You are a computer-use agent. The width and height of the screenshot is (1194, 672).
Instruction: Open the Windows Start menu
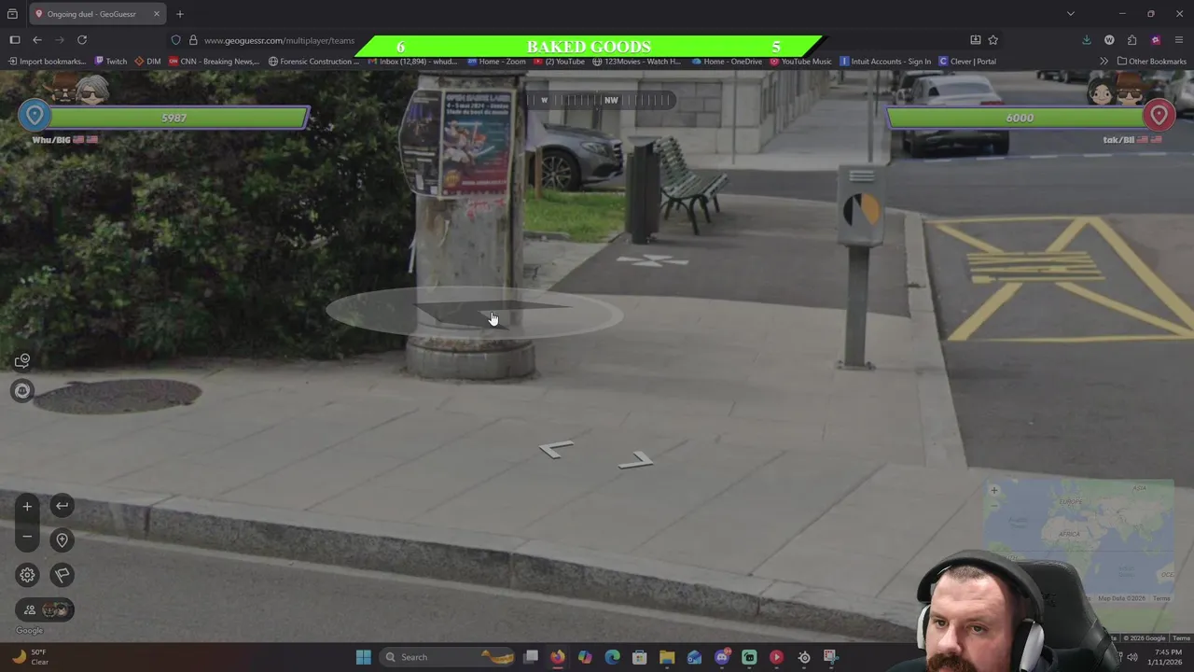pos(364,657)
